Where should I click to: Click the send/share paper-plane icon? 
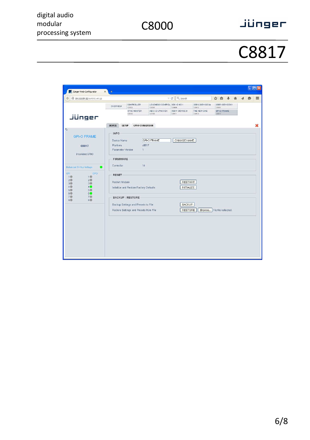click(242, 98)
